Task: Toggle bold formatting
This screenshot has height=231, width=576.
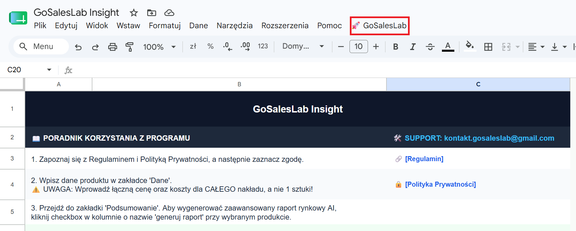Action: point(396,47)
